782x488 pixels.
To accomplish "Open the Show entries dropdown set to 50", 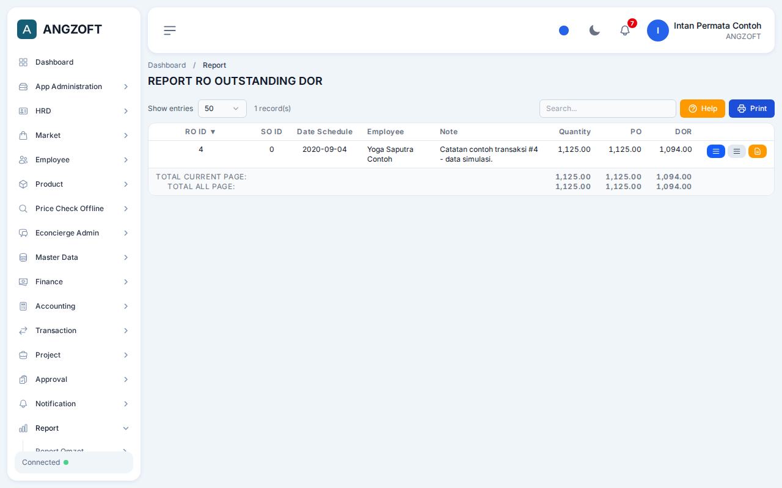I will (222, 109).
